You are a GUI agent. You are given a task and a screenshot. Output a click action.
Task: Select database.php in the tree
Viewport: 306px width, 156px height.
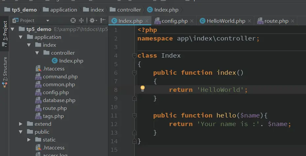pyautogui.click(x=55, y=100)
